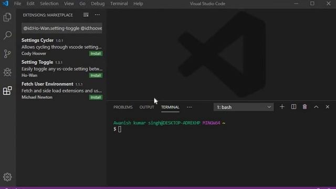
Task: Focus the extensions marketplace search box
Action: (x=62, y=28)
